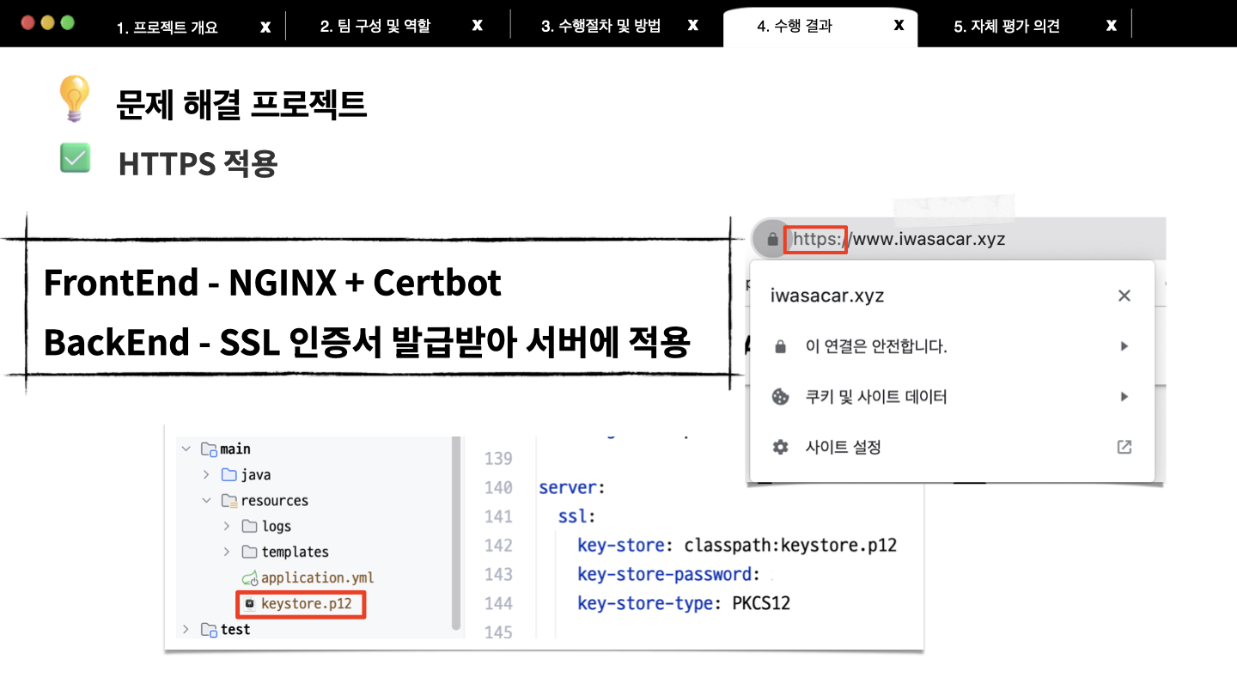Open application.yml in project tree
The image size is (1237, 696).
318,577
